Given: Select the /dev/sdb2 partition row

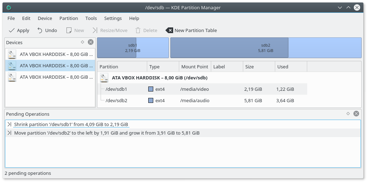Looking at the screenshot, I should [x=116, y=101].
